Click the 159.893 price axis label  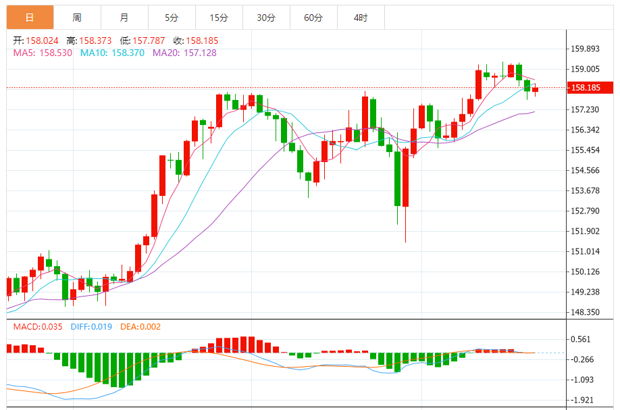point(585,49)
